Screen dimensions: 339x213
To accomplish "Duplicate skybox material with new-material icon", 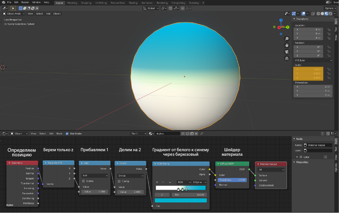I will pos(192,134).
